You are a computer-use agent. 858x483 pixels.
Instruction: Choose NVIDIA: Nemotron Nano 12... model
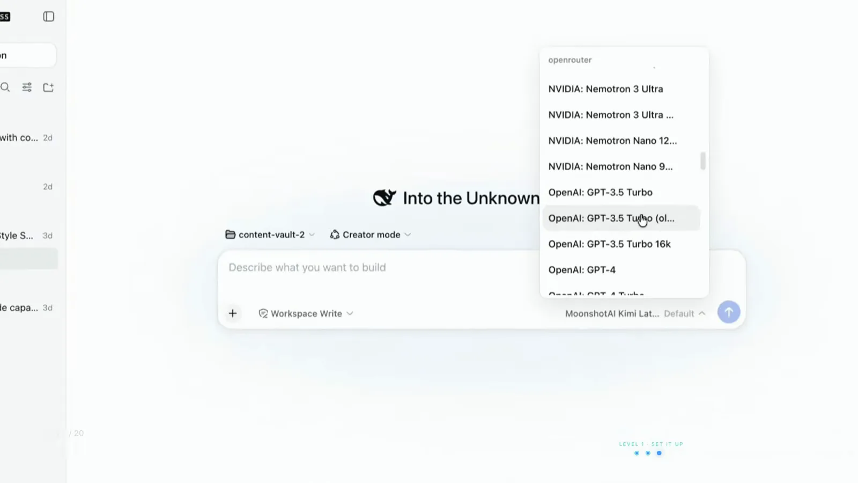[622, 141]
